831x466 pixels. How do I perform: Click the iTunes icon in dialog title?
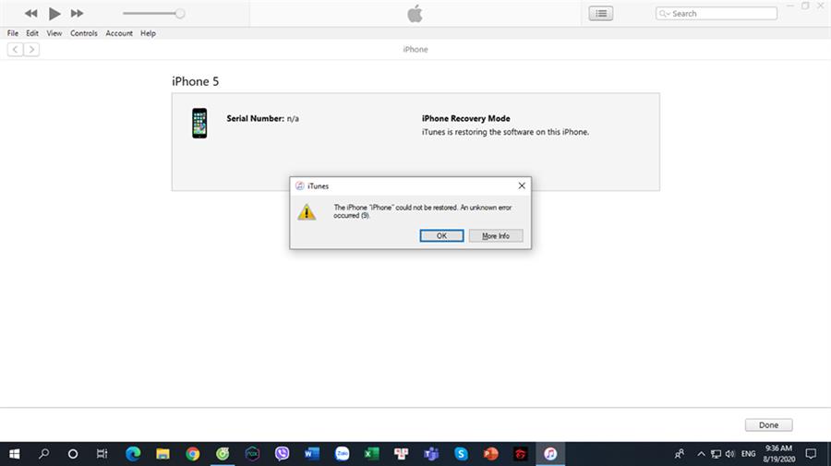[299, 185]
